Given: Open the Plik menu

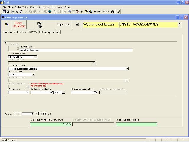Looking at the screenshot, I should point(4,7).
